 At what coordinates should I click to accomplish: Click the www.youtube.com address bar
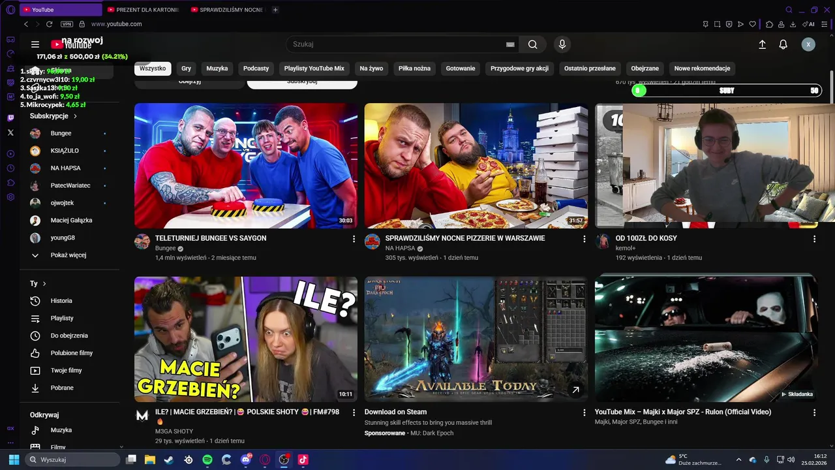(x=116, y=24)
